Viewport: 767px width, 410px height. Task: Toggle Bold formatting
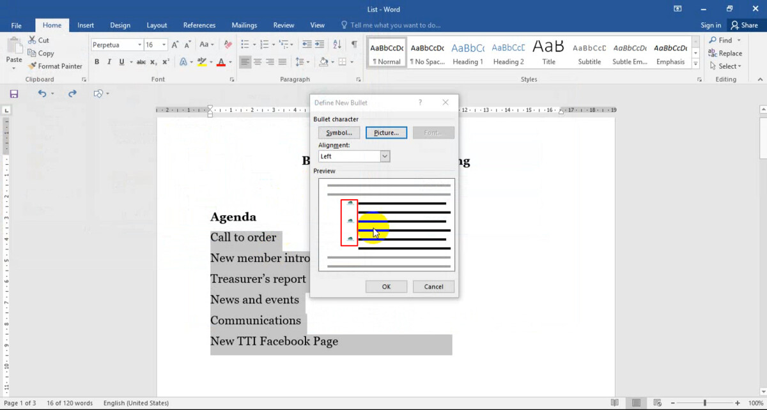(x=97, y=62)
